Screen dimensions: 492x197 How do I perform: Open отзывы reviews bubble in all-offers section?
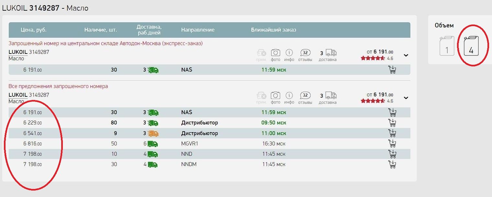pos(305,96)
